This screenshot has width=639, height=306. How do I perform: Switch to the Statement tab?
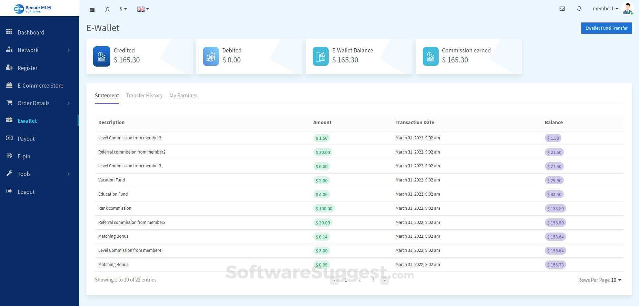point(107,96)
